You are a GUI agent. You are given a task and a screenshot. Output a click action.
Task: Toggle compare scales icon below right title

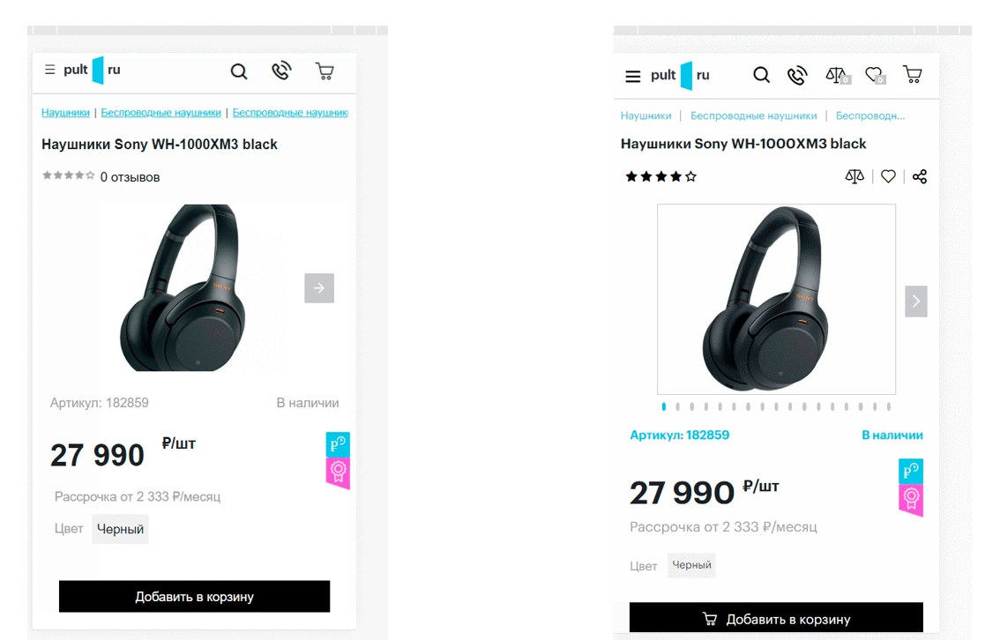click(854, 176)
